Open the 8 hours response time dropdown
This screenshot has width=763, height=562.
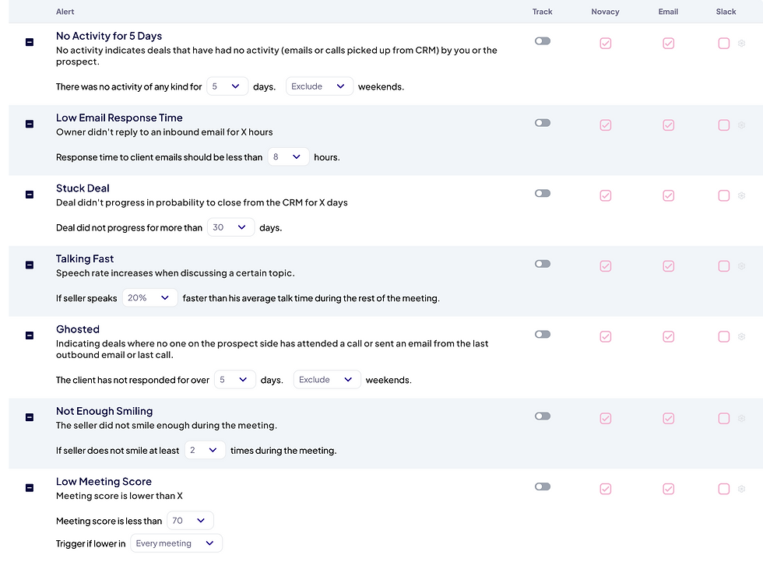coord(288,157)
